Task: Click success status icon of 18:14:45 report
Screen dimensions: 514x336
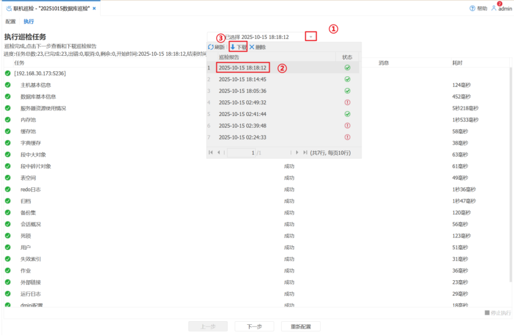Action: [x=347, y=79]
